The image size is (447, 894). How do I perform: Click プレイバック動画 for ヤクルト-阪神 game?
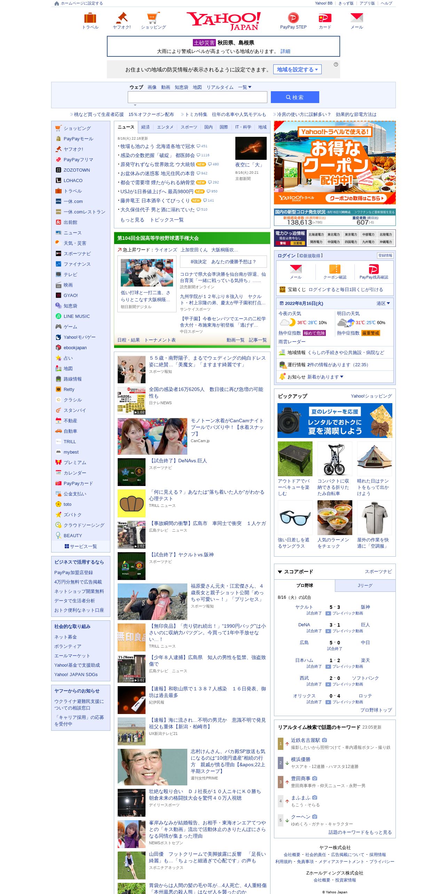[x=344, y=613]
